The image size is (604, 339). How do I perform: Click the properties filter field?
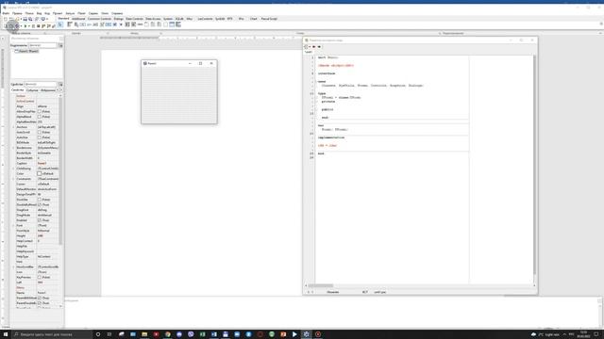(x=41, y=84)
